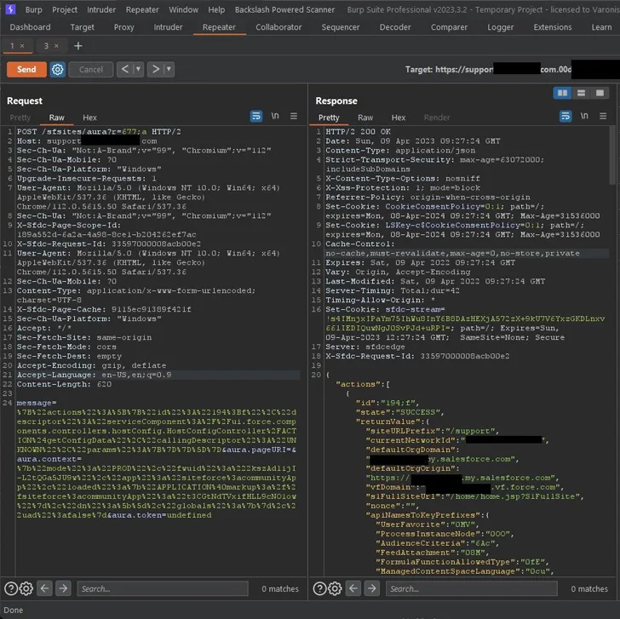The height and width of the screenshot is (619, 620).
Task: Switch to the Proxy tab
Action: (x=124, y=27)
